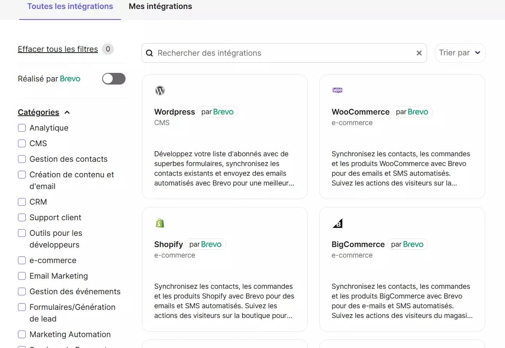Image resolution: width=505 pixels, height=348 pixels.
Task: Select the Marketing Automation checkbox
Action: 22,334
